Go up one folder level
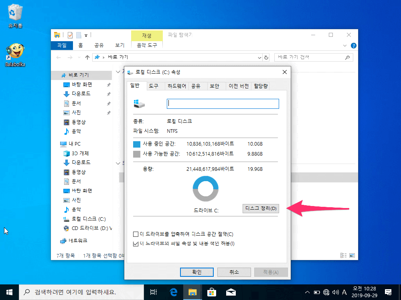 click(x=87, y=57)
